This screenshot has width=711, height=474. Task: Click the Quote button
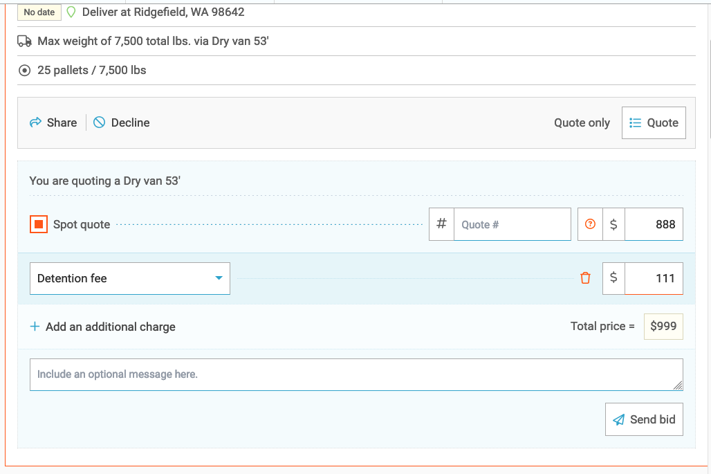point(654,122)
